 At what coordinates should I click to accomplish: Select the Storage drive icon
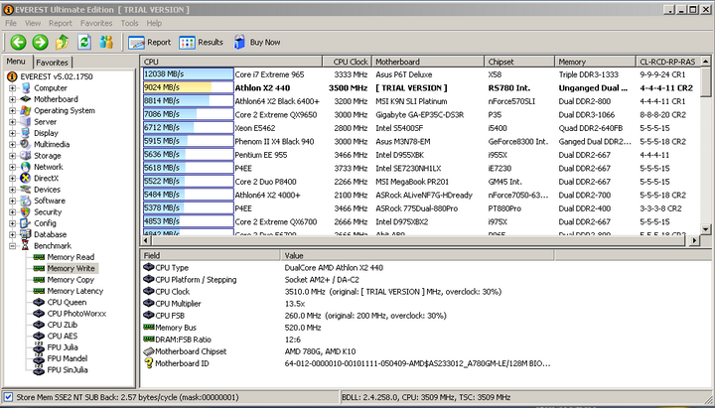26,156
